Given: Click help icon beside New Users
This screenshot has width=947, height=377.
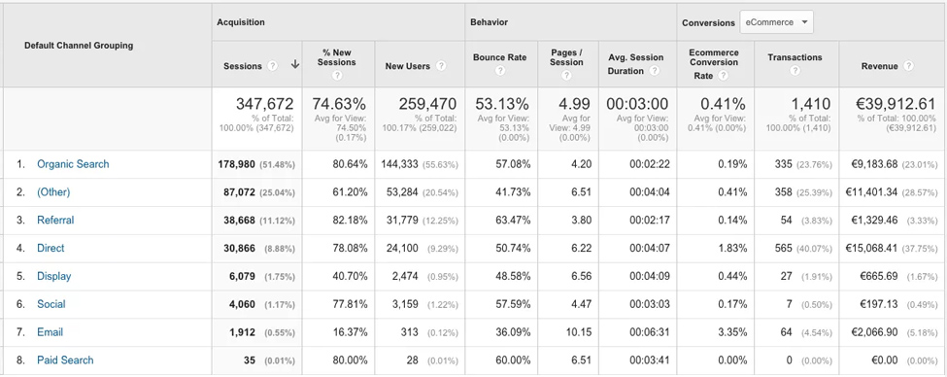Looking at the screenshot, I should (x=441, y=66).
